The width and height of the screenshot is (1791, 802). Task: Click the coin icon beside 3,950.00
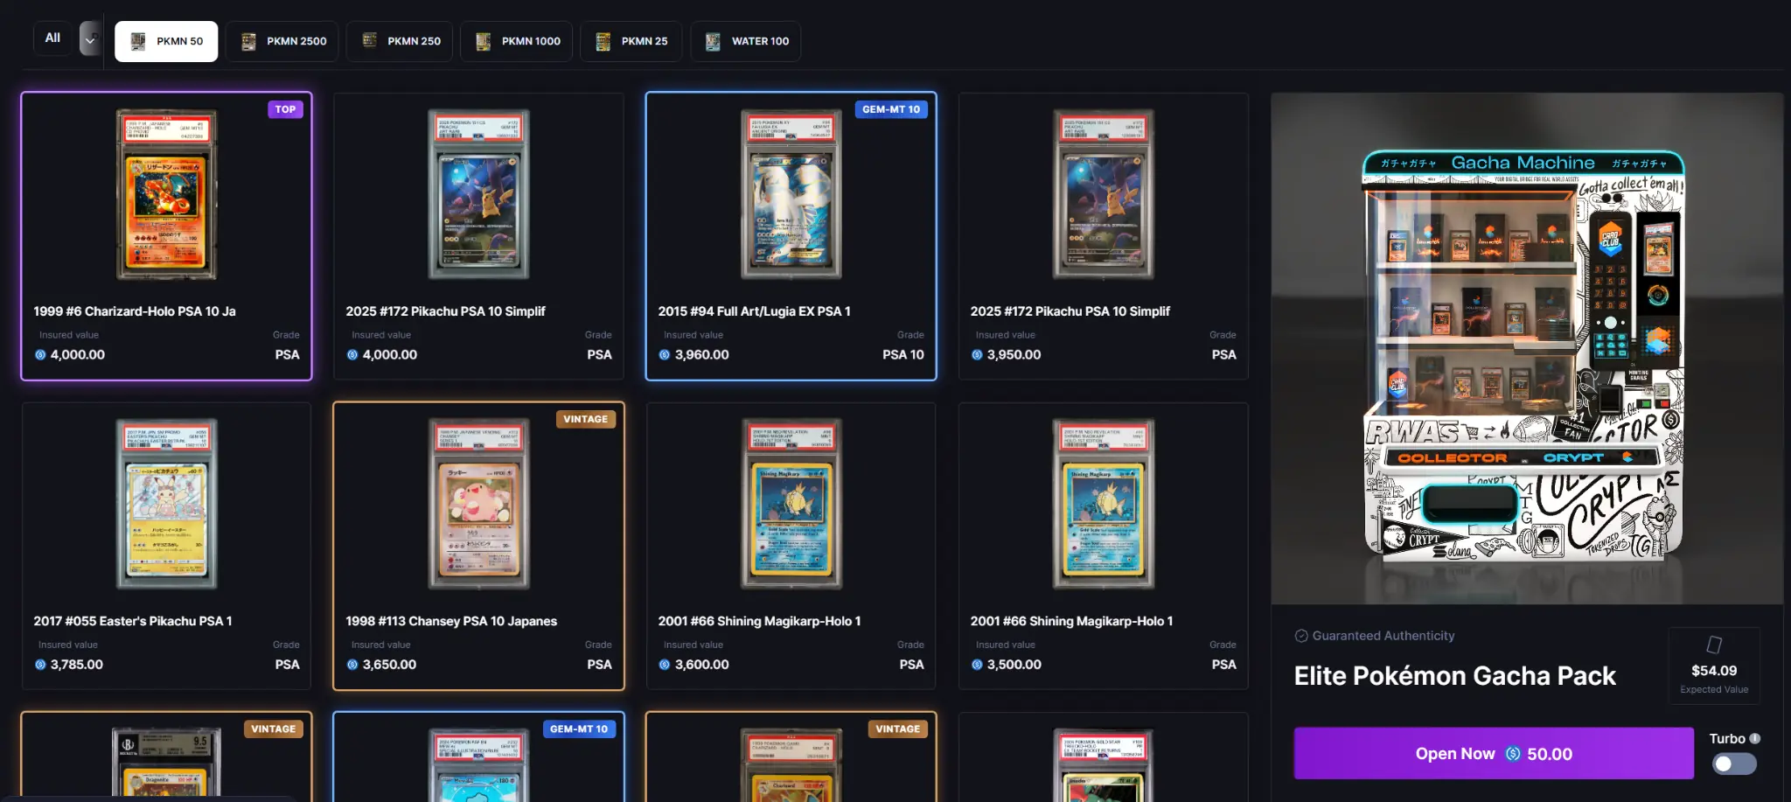(x=977, y=355)
